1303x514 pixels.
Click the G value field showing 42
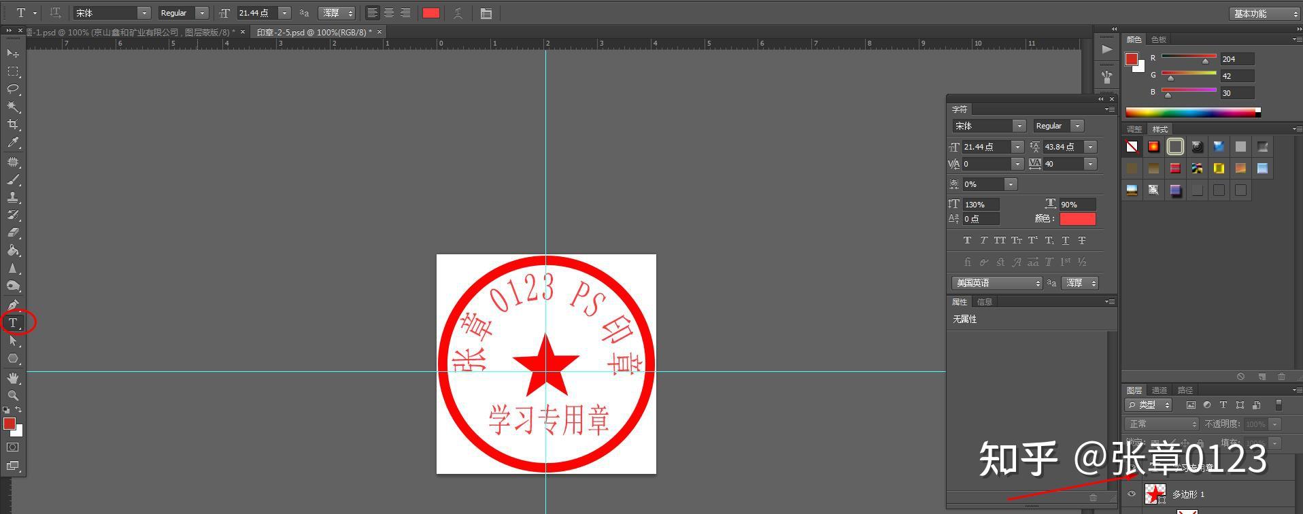click(1237, 76)
